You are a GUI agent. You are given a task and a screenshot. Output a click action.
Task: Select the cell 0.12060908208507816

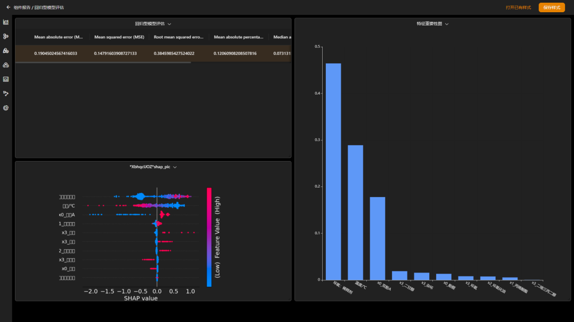[235, 53]
